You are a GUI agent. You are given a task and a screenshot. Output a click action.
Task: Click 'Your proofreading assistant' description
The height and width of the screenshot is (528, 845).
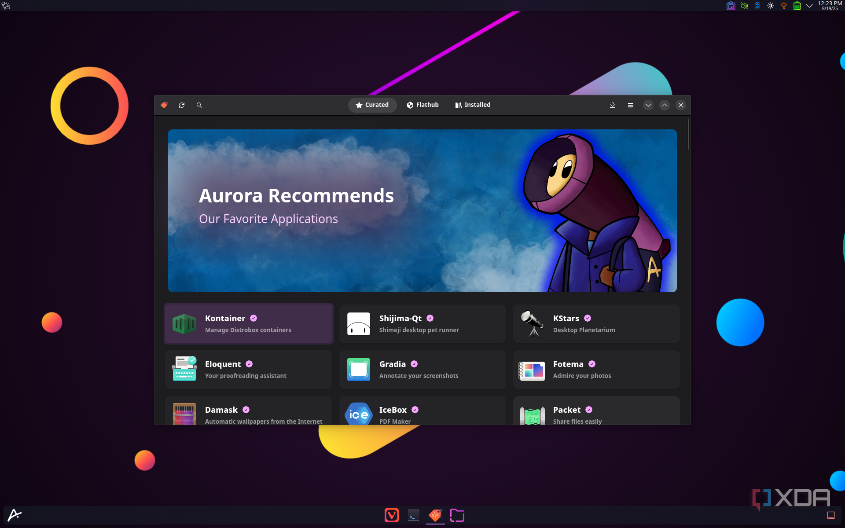246,376
